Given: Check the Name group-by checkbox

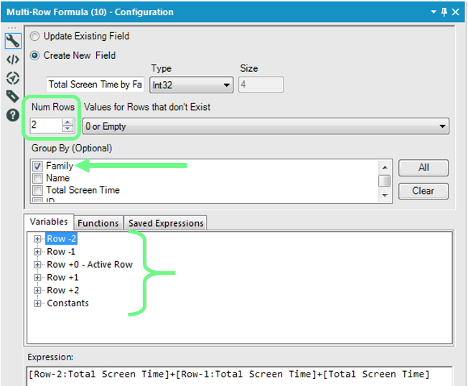Looking at the screenshot, I should pos(37,179).
